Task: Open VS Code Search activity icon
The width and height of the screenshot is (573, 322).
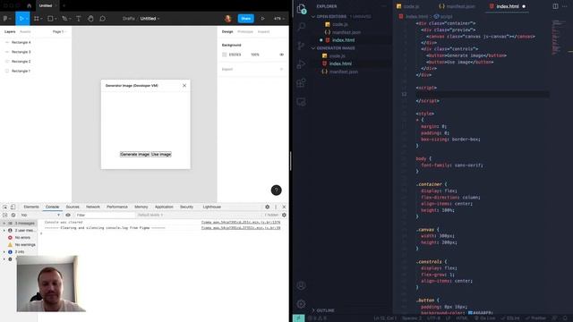Action: click(301, 27)
